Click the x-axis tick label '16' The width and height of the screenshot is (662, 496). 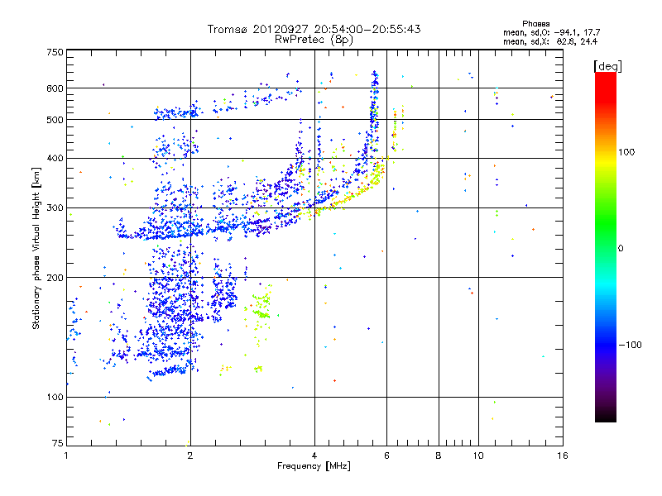tap(563, 455)
